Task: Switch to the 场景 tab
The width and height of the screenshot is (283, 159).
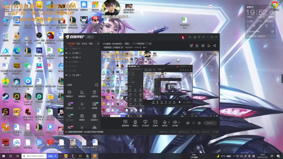Action: pos(91,43)
